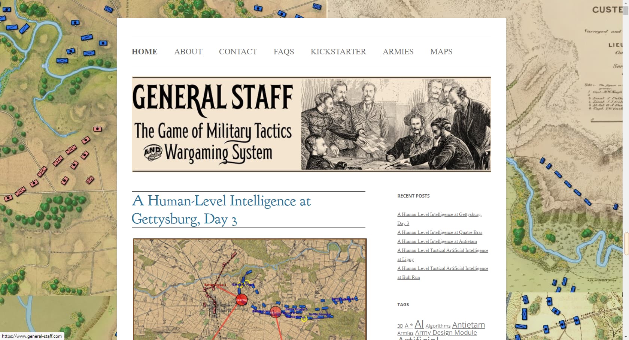629x340 pixels.
Task: Open recent post about Gettysburg, Day 3
Action: click(x=440, y=219)
